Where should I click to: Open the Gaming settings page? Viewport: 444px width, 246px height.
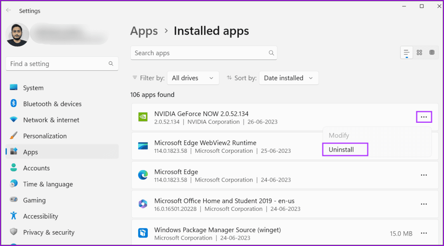coord(34,200)
